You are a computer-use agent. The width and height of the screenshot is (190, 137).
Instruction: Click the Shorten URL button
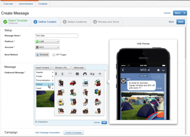62,68
